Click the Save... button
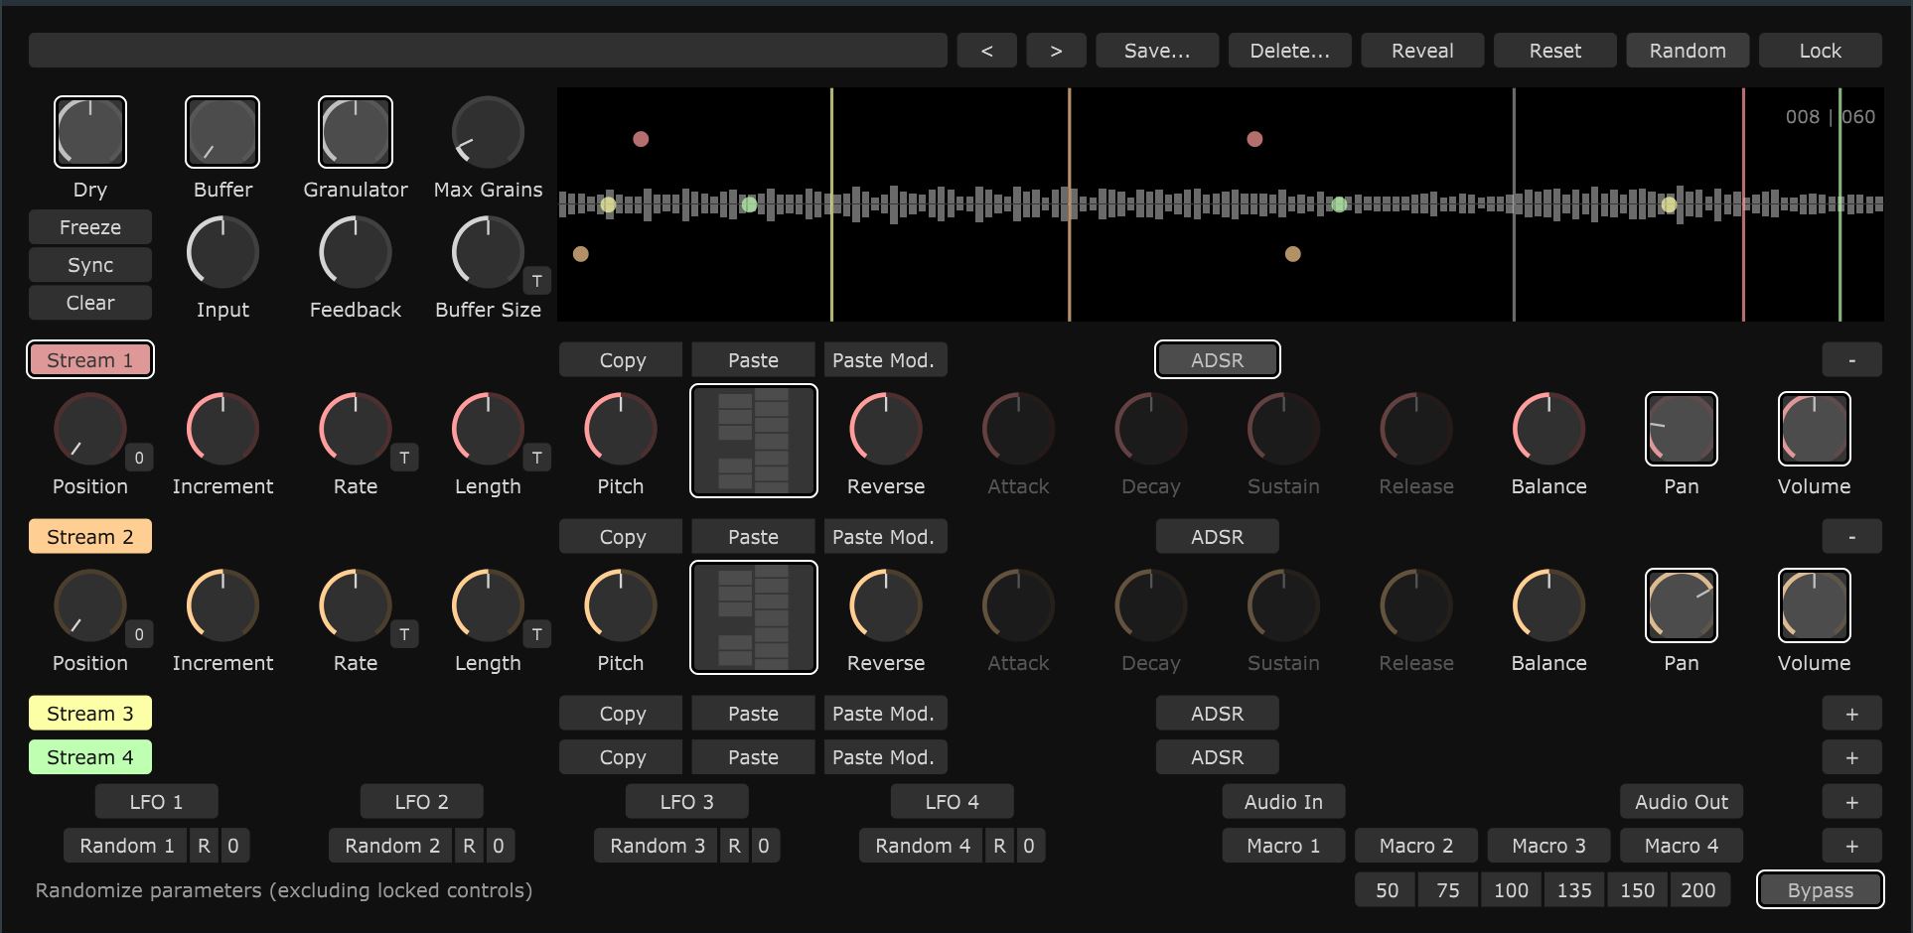The image size is (1913, 933). (1156, 51)
